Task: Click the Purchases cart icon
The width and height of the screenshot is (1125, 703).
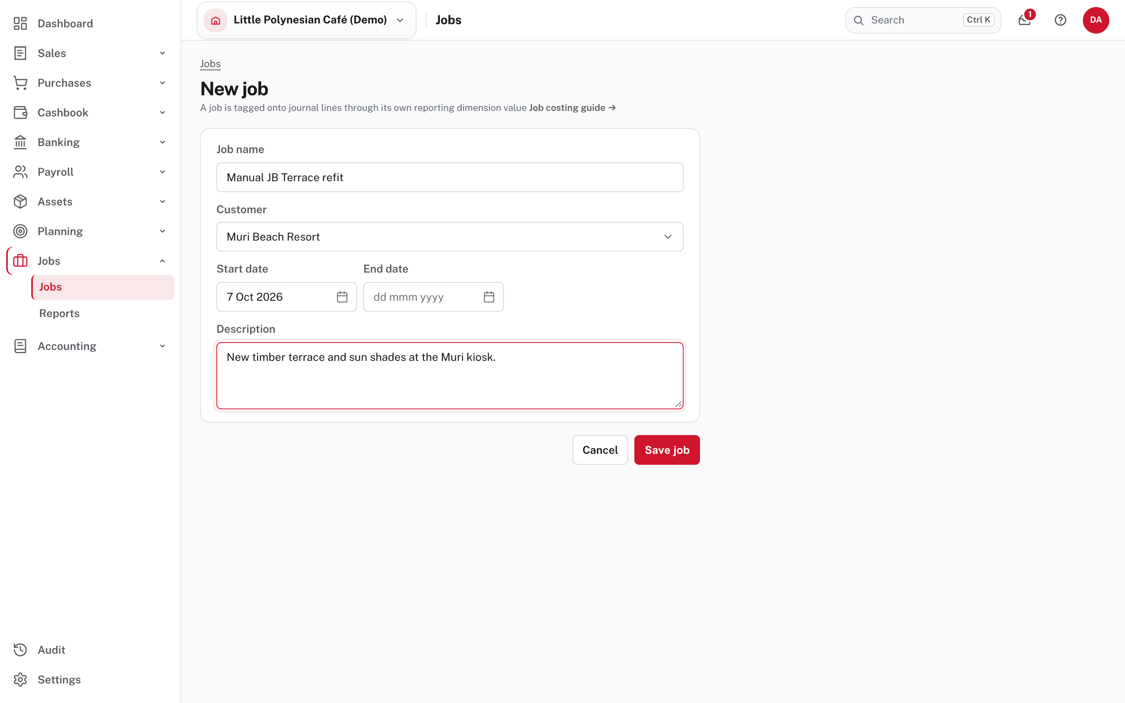Action: tap(20, 83)
